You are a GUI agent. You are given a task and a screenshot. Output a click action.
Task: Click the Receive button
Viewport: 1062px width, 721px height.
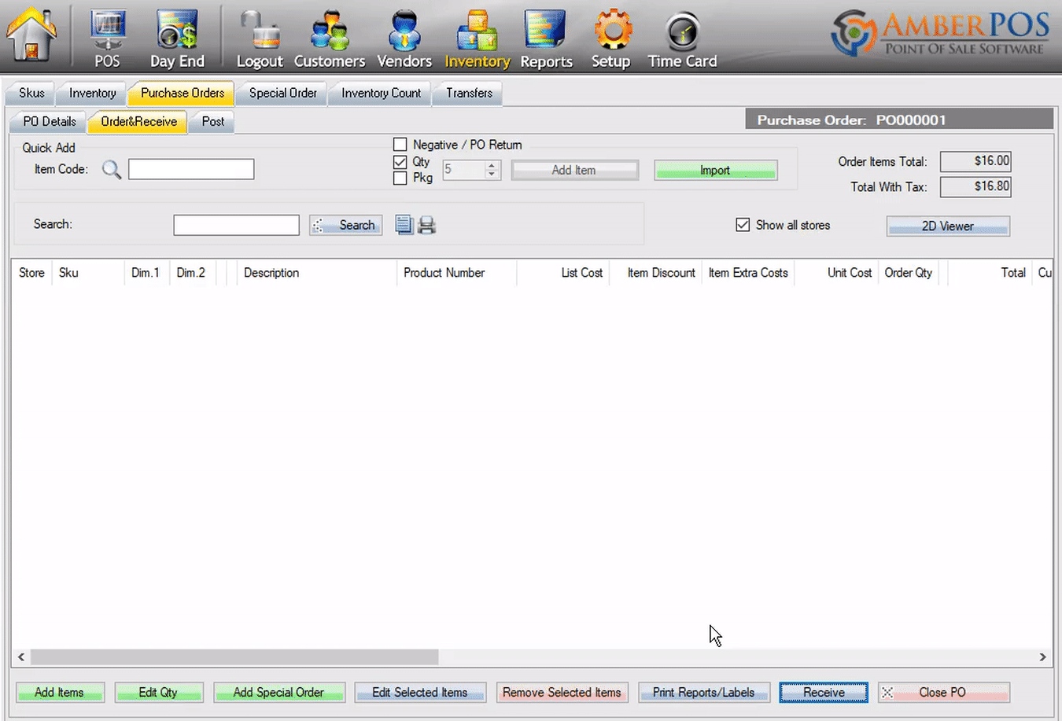point(824,692)
